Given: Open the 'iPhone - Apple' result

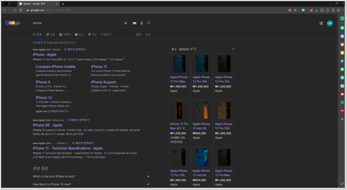Looking at the screenshot, I should click(45, 54).
